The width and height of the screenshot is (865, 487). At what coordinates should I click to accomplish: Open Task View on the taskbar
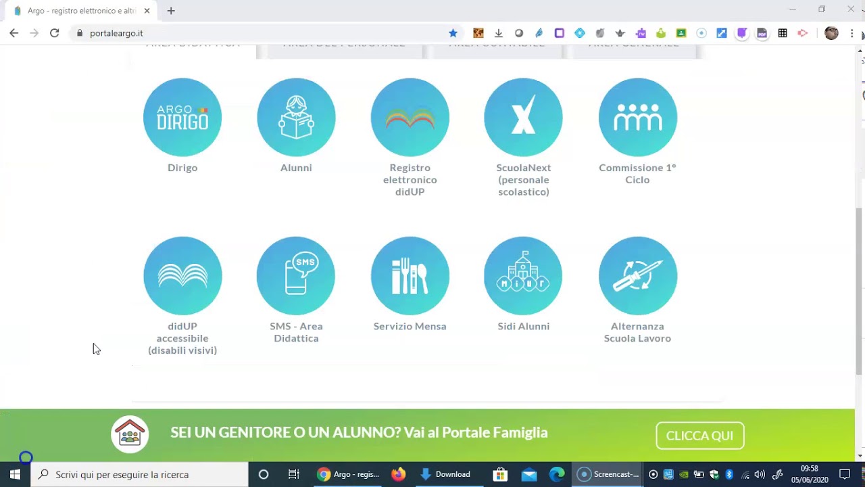click(x=294, y=475)
